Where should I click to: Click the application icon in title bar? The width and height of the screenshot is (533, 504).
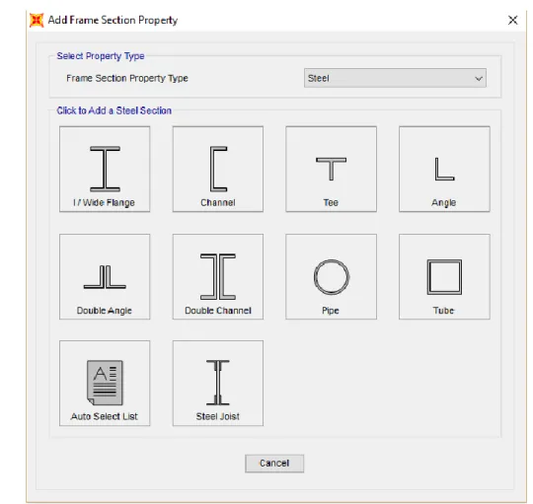[x=37, y=20]
